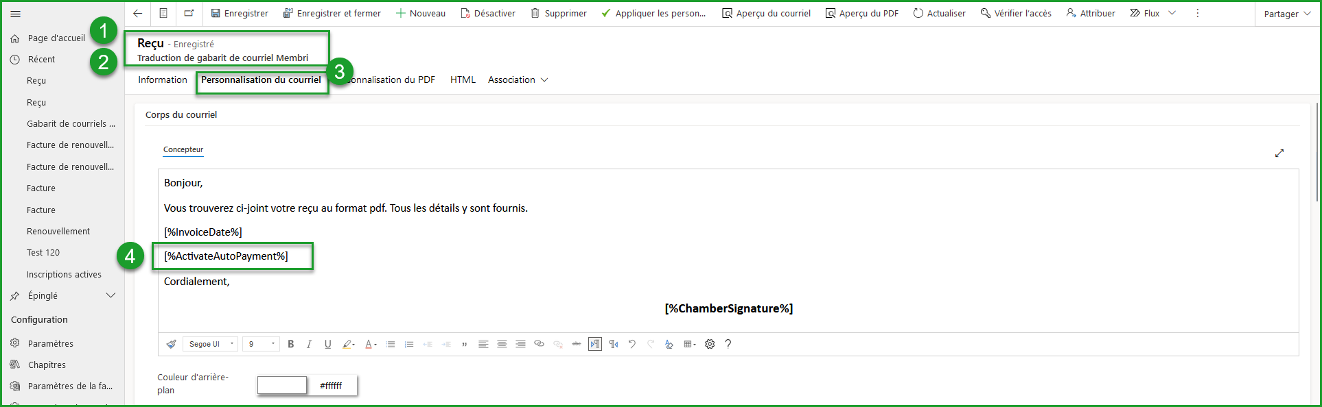The width and height of the screenshot is (1322, 407).
Task: Click the copy format paintbrush icon
Action: (171, 344)
